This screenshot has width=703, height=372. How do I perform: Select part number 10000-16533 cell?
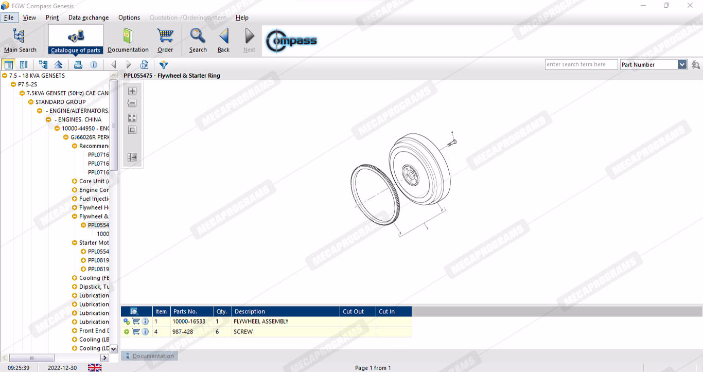click(x=192, y=322)
